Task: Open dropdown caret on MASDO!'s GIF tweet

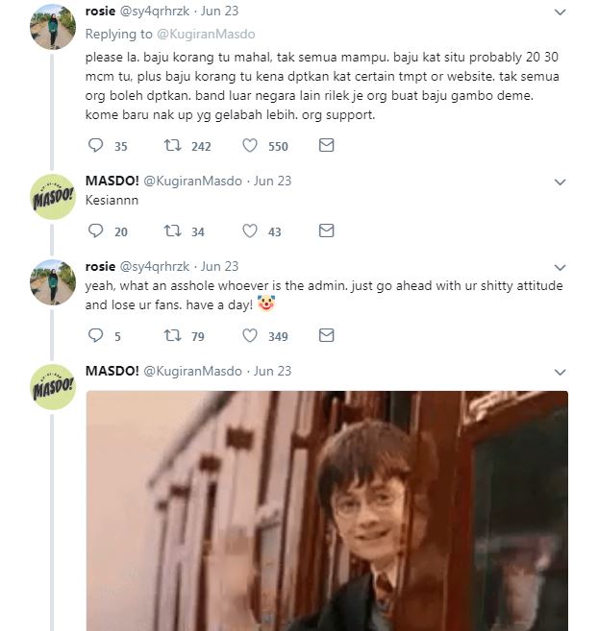Action: [x=561, y=372]
